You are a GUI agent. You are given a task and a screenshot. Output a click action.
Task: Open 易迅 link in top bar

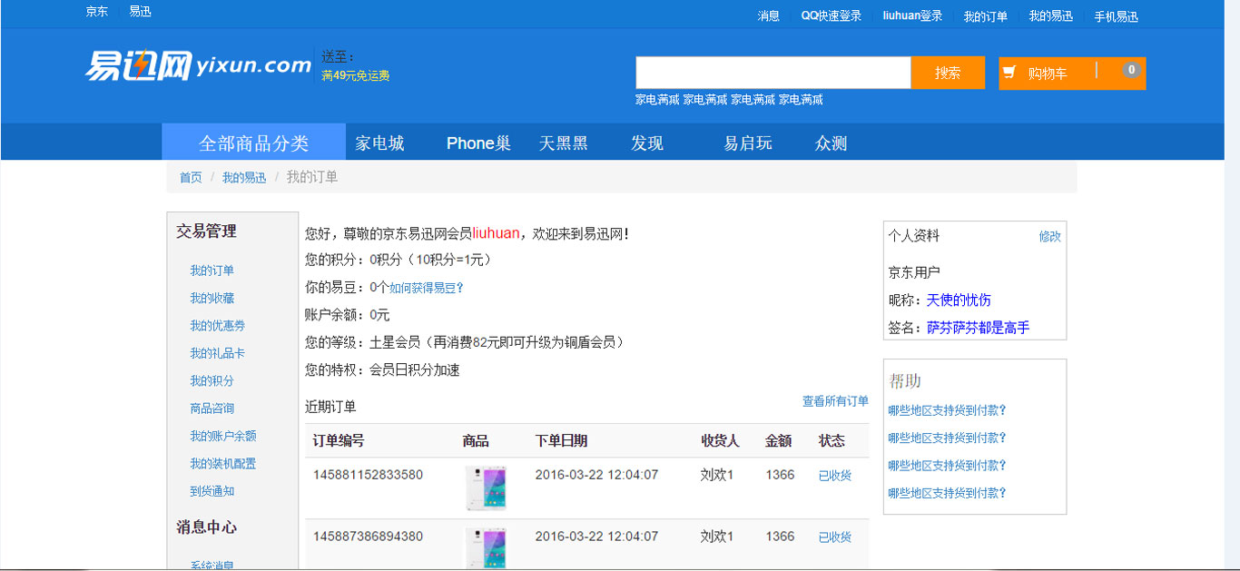point(140,12)
